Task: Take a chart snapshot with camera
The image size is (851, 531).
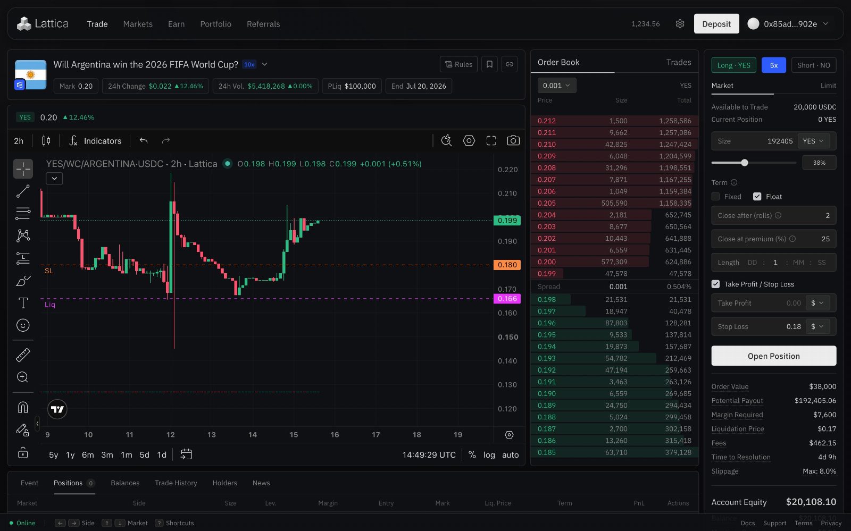Action: tap(513, 140)
